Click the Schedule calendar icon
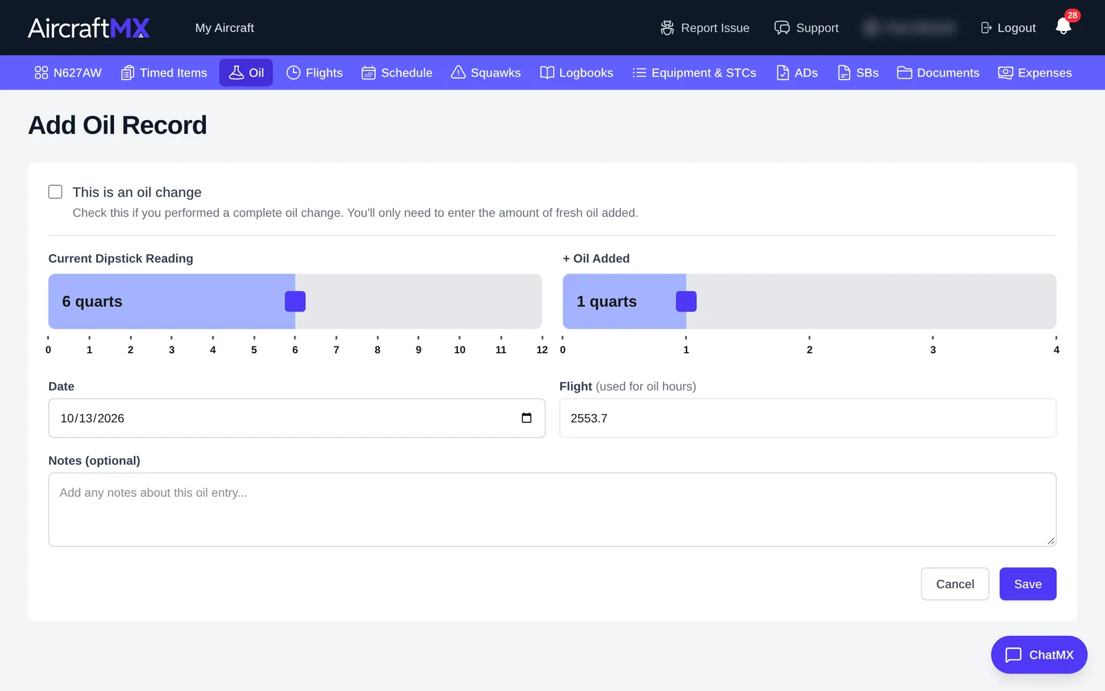The image size is (1105, 691). pyautogui.click(x=369, y=73)
